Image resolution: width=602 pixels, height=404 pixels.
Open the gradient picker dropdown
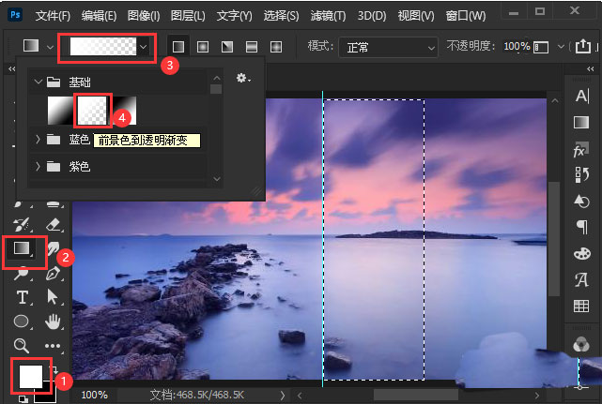(x=143, y=46)
